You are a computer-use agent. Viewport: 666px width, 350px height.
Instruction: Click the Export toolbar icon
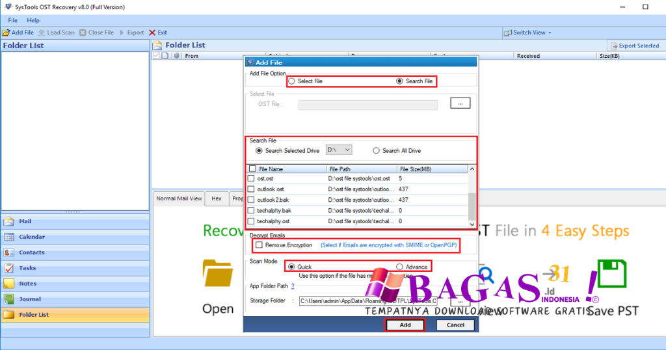[122, 33]
